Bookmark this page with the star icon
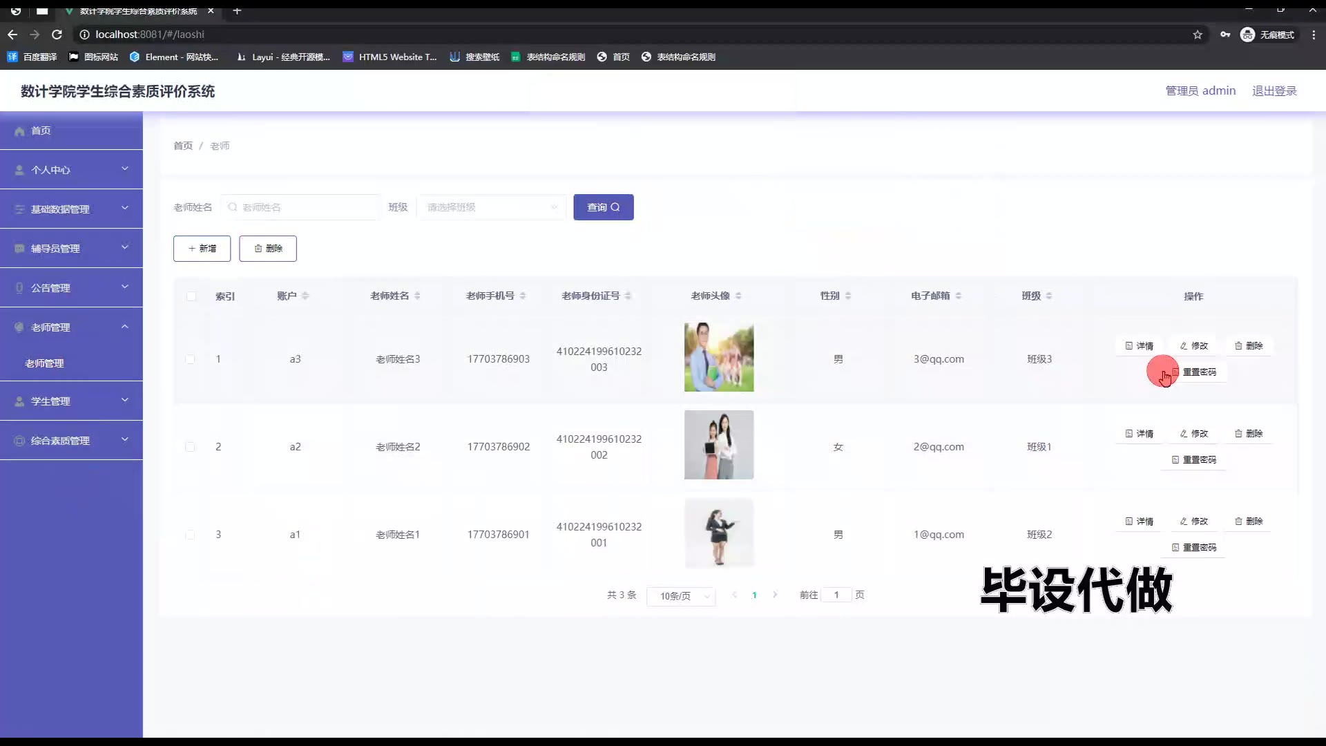The width and height of the screenshot is (1326, 746). pyautogui.click(x=1198, y=35)
